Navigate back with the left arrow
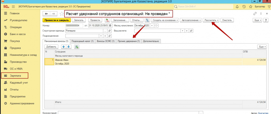The height and width of the screenshot is (114, 271). click(47, 14)
